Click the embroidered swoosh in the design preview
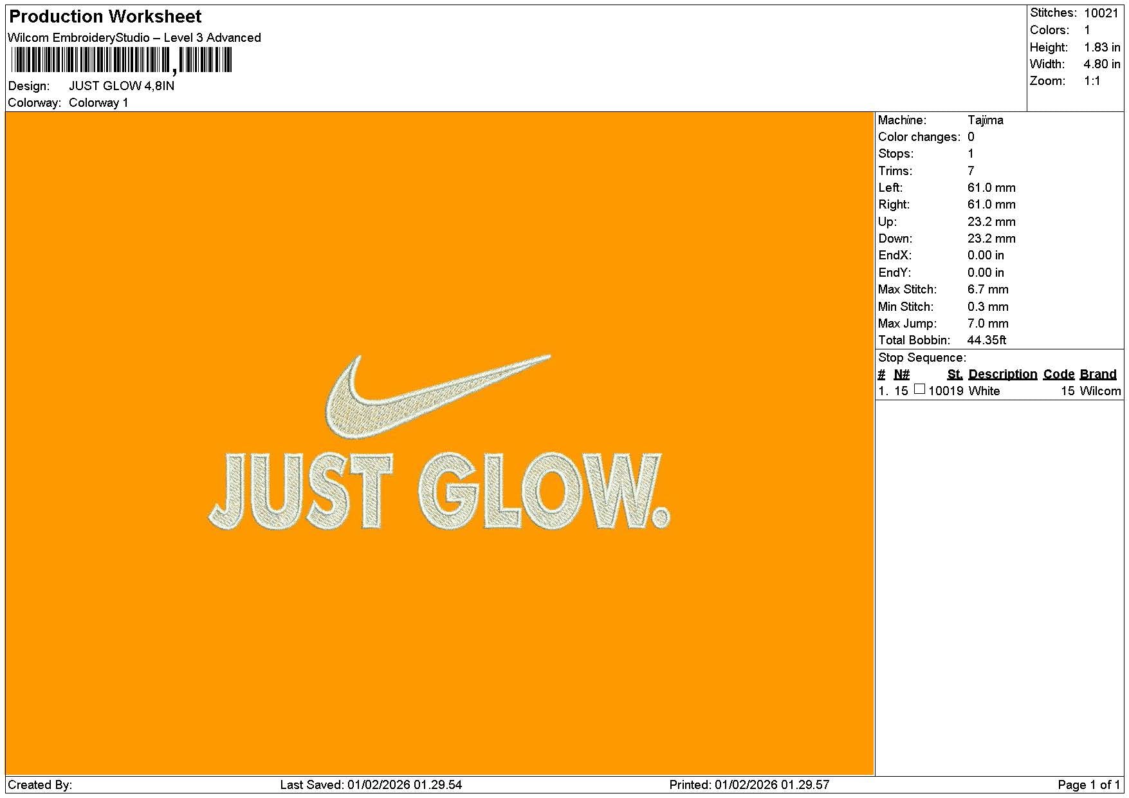Viewport: 1129px width, 798px height. [x=438, y=397]
